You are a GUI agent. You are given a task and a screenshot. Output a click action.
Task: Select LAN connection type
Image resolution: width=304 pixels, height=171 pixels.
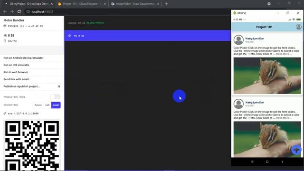click(x=47, y=105)
